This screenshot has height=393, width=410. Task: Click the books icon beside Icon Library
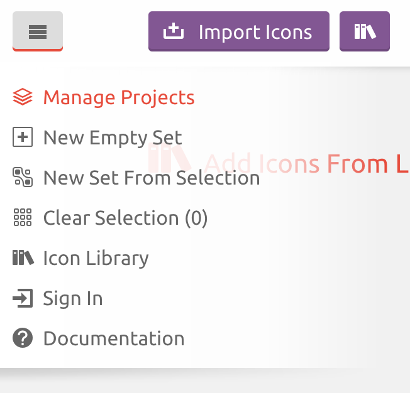23,257
